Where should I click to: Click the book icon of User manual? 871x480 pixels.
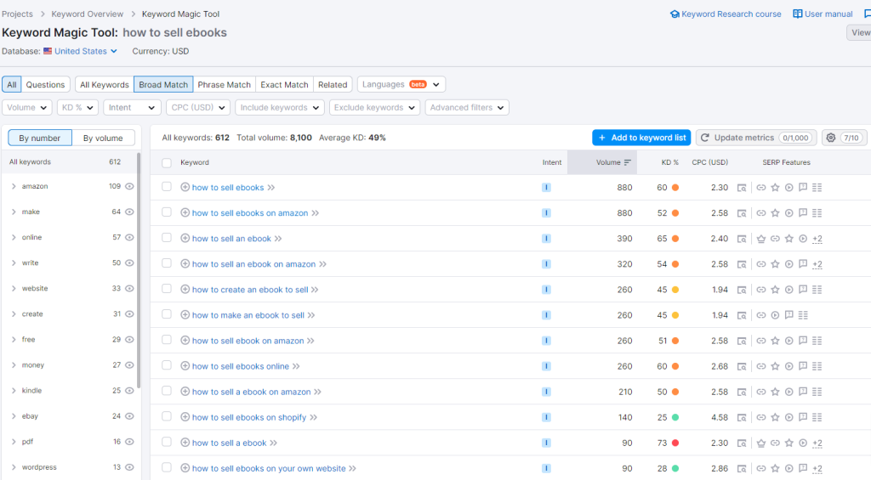tap(797, 14)
